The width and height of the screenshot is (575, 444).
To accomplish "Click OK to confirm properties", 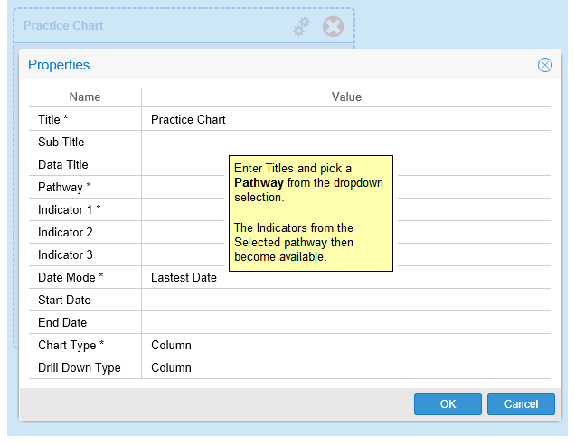I will point(448,404).
